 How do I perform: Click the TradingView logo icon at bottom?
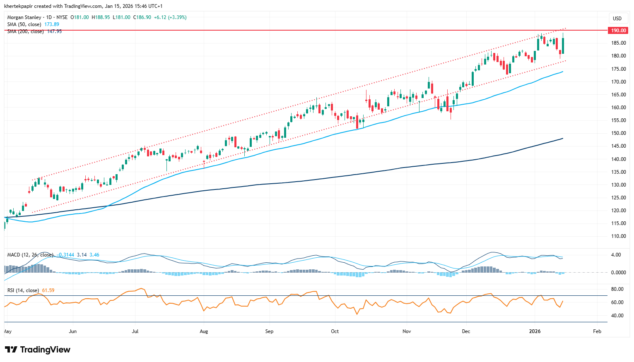coord(11,350)
